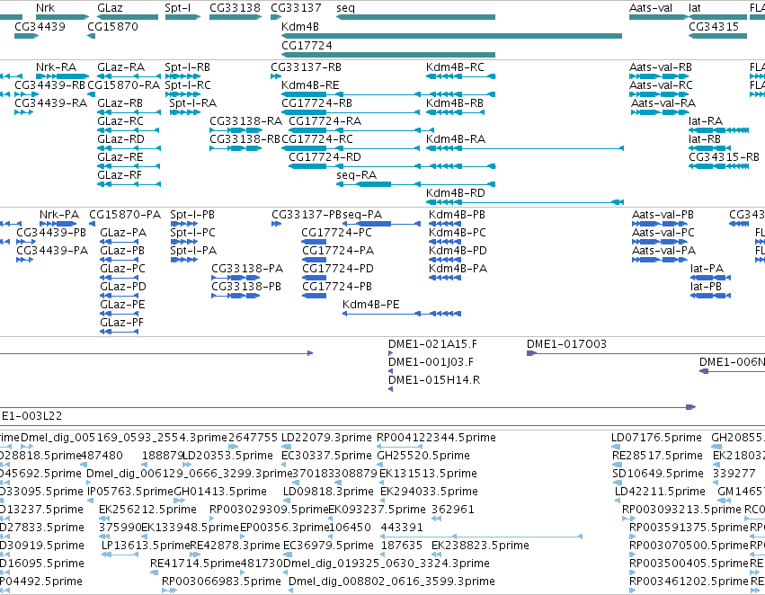Click protein 'Nrk-PA'
Image resolution: width=765 pixels, height=595 pixels.
pyautogui.click(x=59, y=215)
